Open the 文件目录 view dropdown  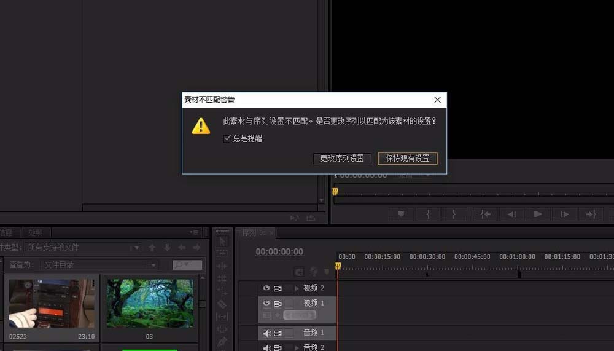pyautogui.click(x=99, y=265)
